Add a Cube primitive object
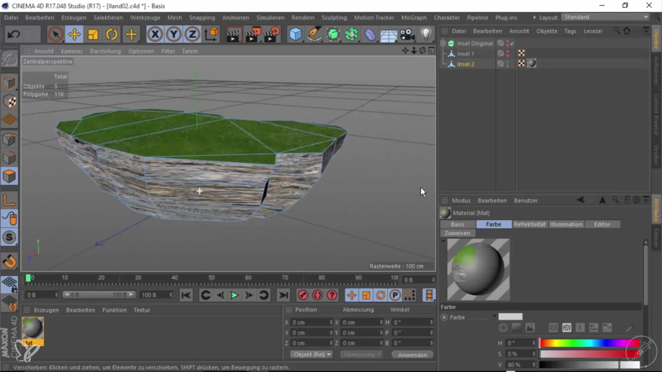Screen dimensions: 662x372 [295, 34]
